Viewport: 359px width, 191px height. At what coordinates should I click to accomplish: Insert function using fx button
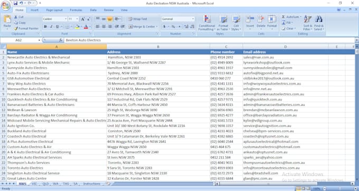click(61, 40)
